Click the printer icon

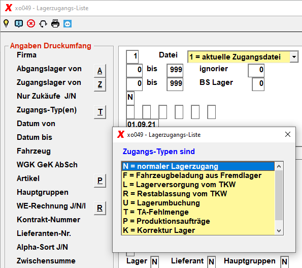coord(55,24)
